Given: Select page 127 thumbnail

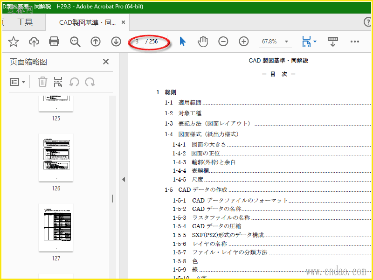Looking at the screenshot, I should pos(56,228).
